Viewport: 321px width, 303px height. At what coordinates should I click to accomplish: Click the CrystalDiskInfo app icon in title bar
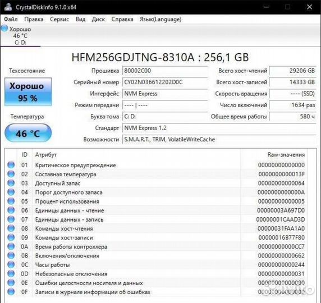(8, 7)
